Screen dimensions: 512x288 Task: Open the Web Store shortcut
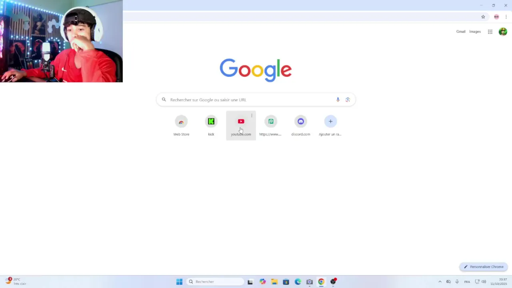[x=181, y=126]
